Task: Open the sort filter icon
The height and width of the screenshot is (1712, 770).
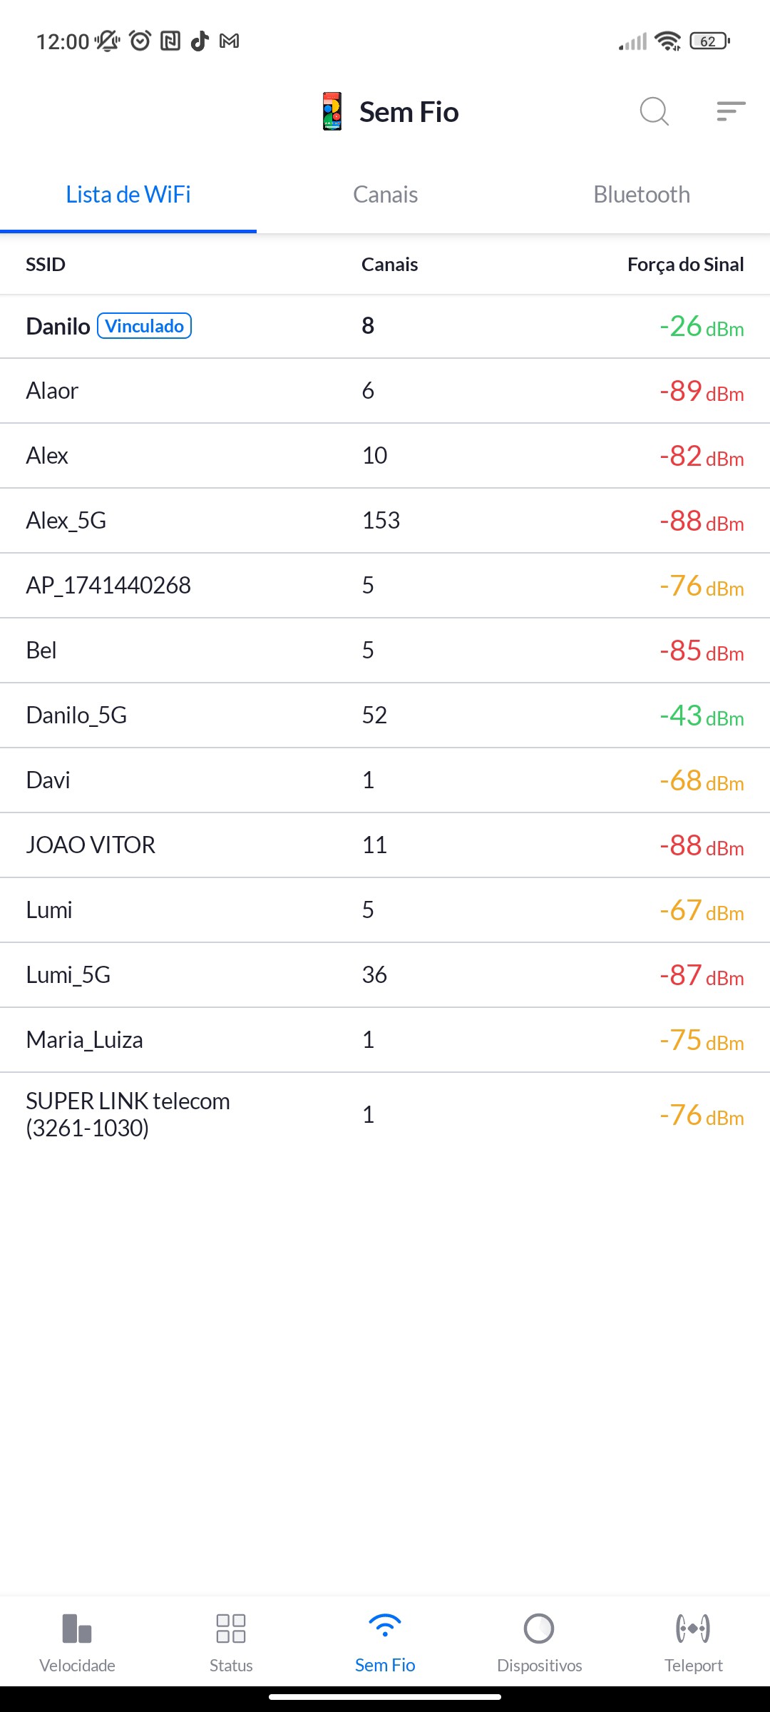Action: (731, 111)
